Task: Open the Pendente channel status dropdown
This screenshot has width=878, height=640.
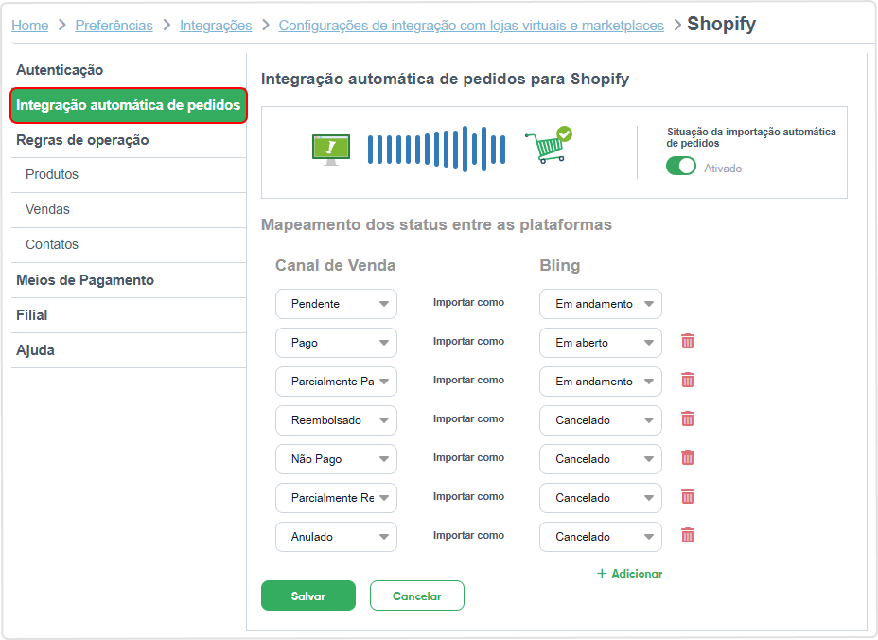Action: (x=336, y=304)
